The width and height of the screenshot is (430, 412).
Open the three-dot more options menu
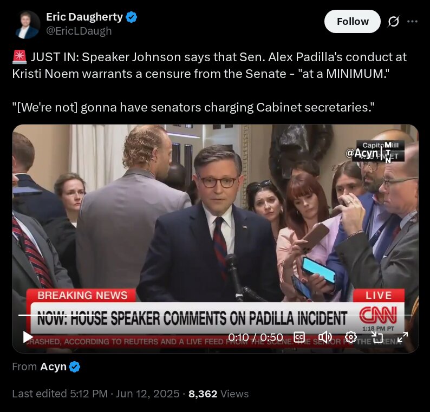412,21
